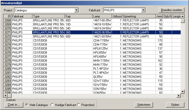Select the Hele Catalogus radio button
This screenshot has width=189, height=110.
(27, 105)
